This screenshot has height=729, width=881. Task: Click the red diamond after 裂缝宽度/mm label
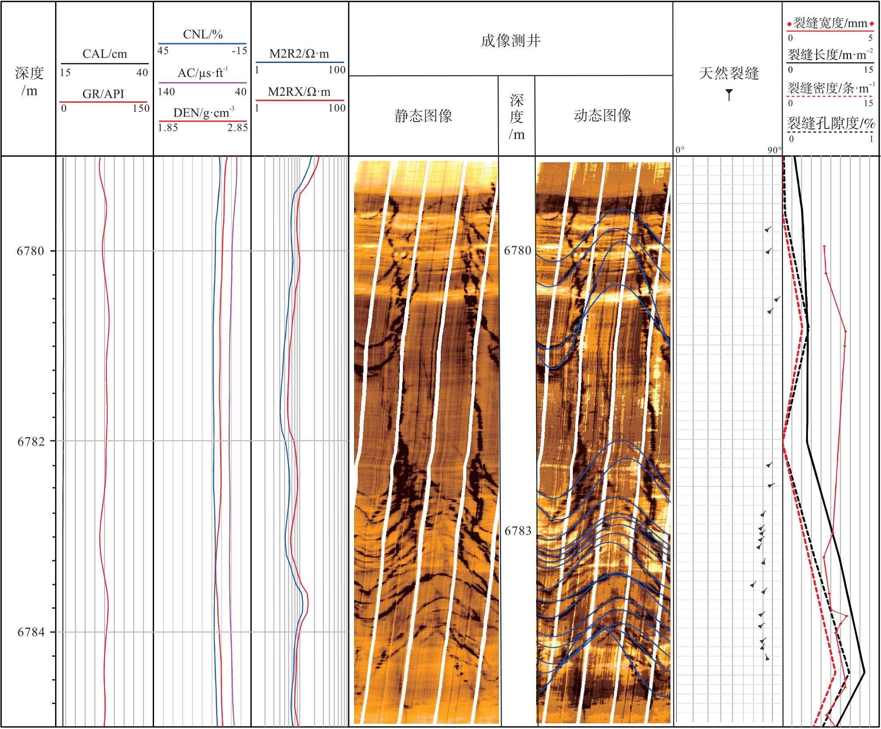coord(872,24)
